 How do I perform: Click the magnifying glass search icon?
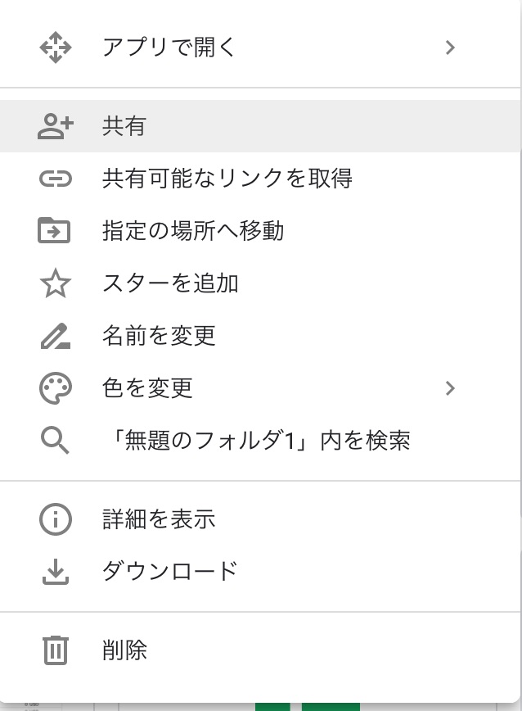pos(55,441)
